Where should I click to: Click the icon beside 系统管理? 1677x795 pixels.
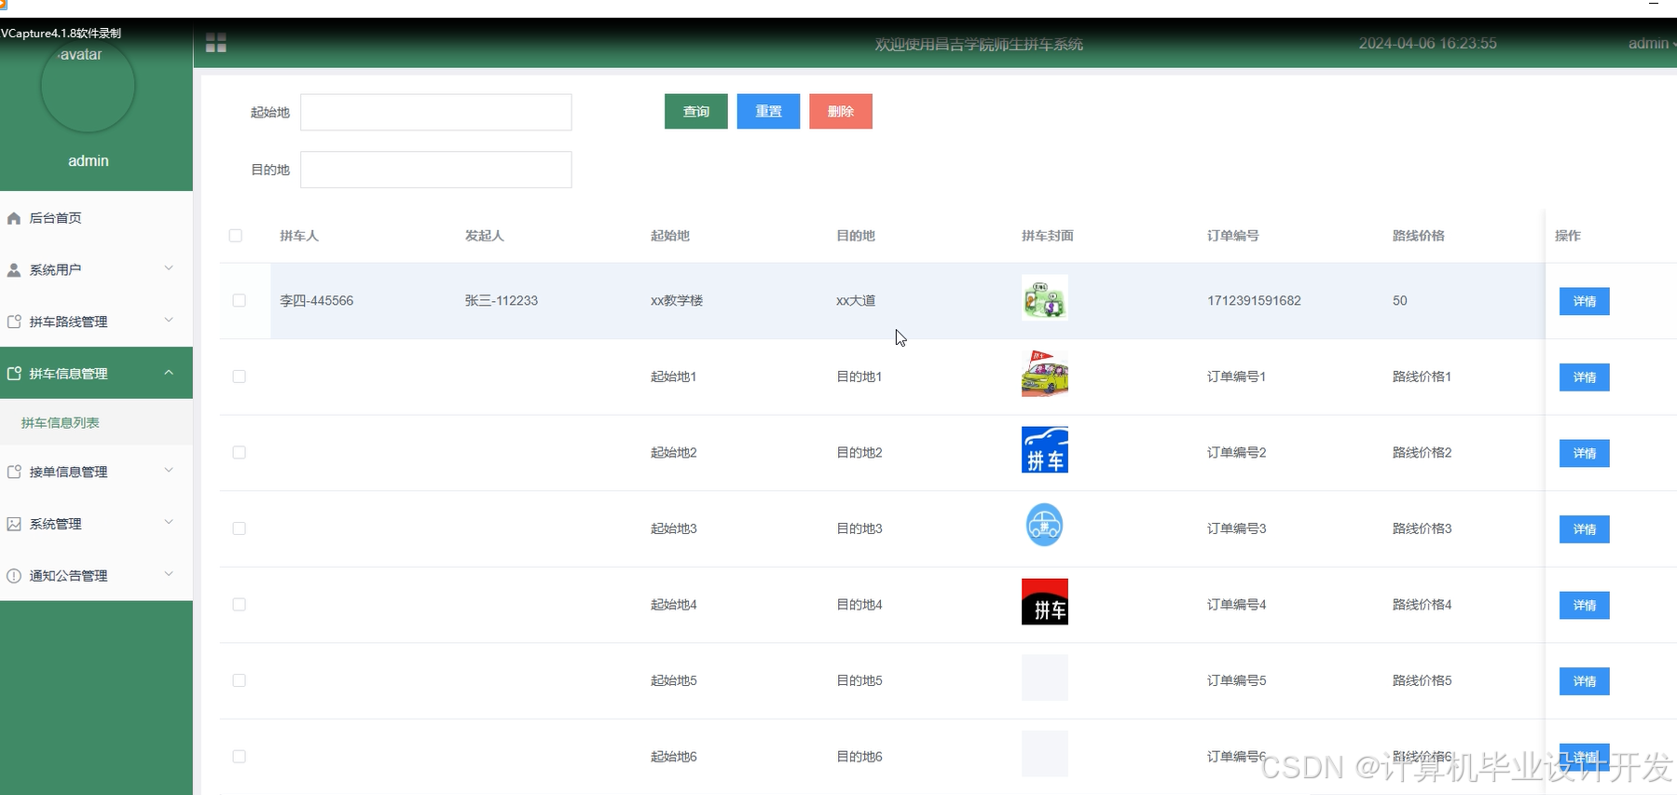tap(14, 524)
